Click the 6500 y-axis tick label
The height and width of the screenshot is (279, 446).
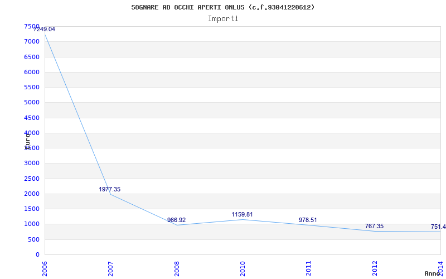pyautogui.click(x=32, y=57)
